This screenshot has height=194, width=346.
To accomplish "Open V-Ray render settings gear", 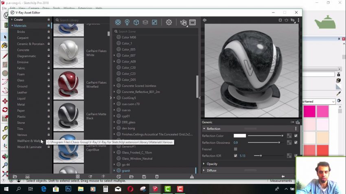I will 169,22.
